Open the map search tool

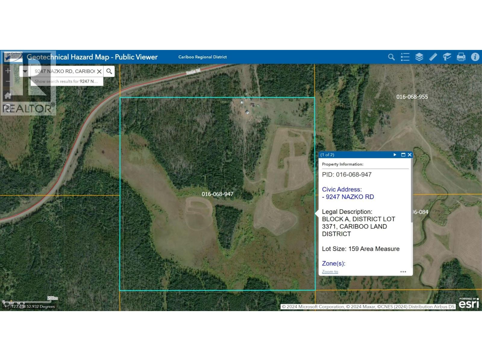coord(391,57)
